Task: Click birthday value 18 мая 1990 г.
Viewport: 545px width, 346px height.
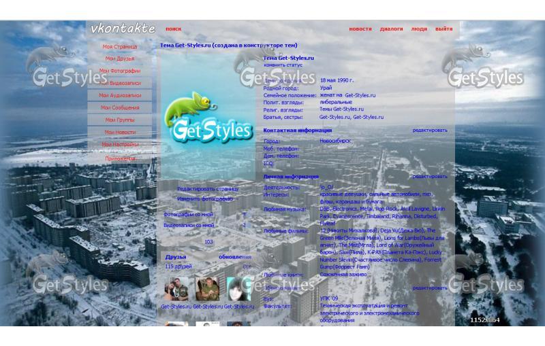Action: point(337,80)
